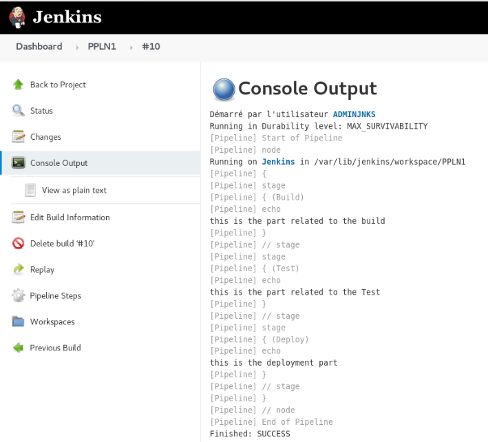Expand the arrow after Dashboard breadcrumb
Screen dimensions: 488x442
pyautogui.click(x=77, y=48)
